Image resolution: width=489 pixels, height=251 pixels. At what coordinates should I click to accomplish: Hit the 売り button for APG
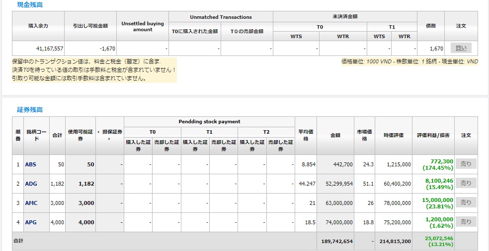pos(466,222)
